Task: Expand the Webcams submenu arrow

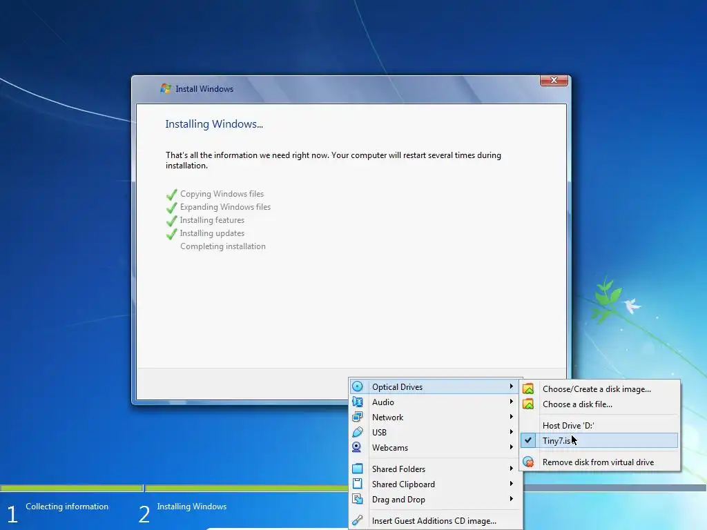Action: pyautogui.click(x=512, y=447)
